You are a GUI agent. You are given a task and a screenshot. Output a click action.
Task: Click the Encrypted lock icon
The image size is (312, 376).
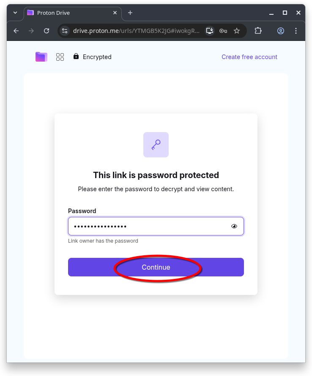click(76, 57)
